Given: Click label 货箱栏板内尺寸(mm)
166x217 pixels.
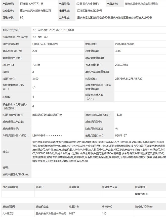Looking at the screenshot, I should click(x=15, y=37).
